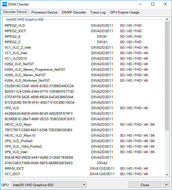Click DXVA2/D3D11 in the VP9_VLD_Intel row
172x190 pixels.
coord(102,152)
